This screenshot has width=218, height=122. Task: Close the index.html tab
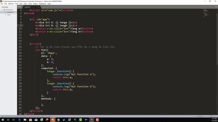[x=38, y=7]
